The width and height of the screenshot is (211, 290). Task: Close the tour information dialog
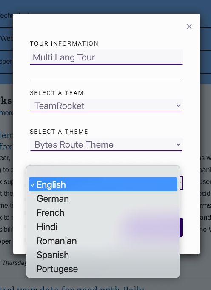tap(189, 26)
